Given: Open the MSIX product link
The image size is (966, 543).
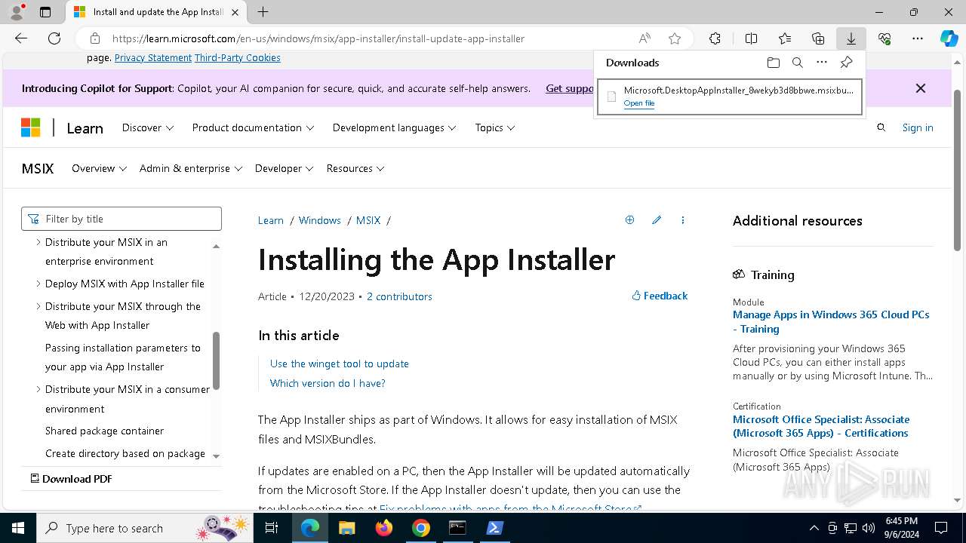Looking at the screenshot, I should [x=38, y=168].
